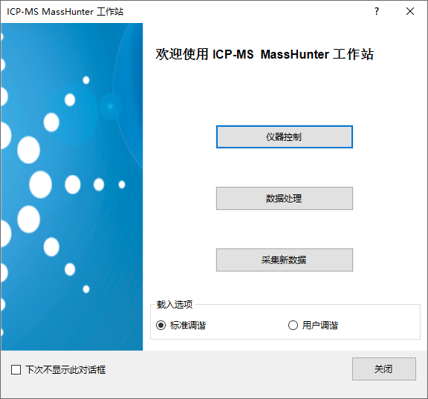Image resolution: width=428 pixels, height=399 pixels.
Task: Click the 用户调谐 label text
Action: [320, 325]
